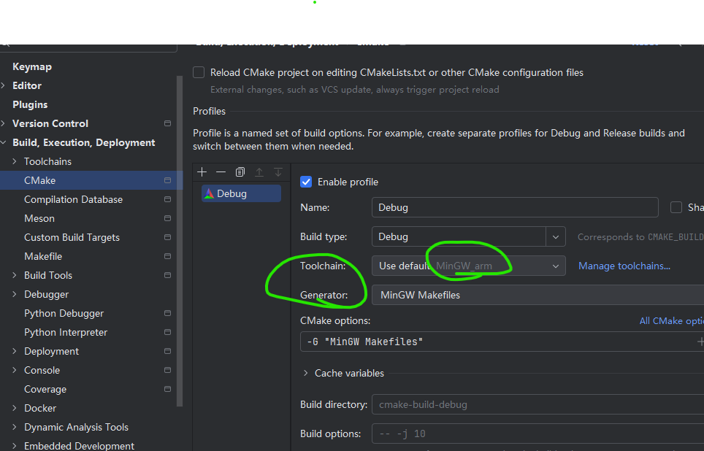Open the Keymap settings page

click(x=32, y=66)
